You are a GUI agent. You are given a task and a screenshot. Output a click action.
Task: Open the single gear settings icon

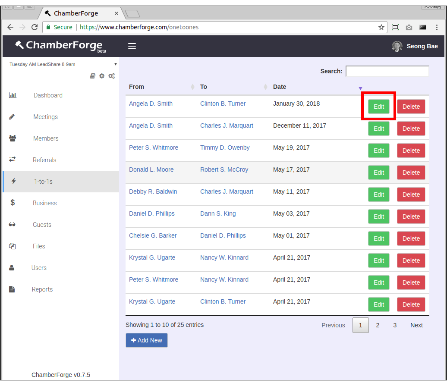(102, 76)
